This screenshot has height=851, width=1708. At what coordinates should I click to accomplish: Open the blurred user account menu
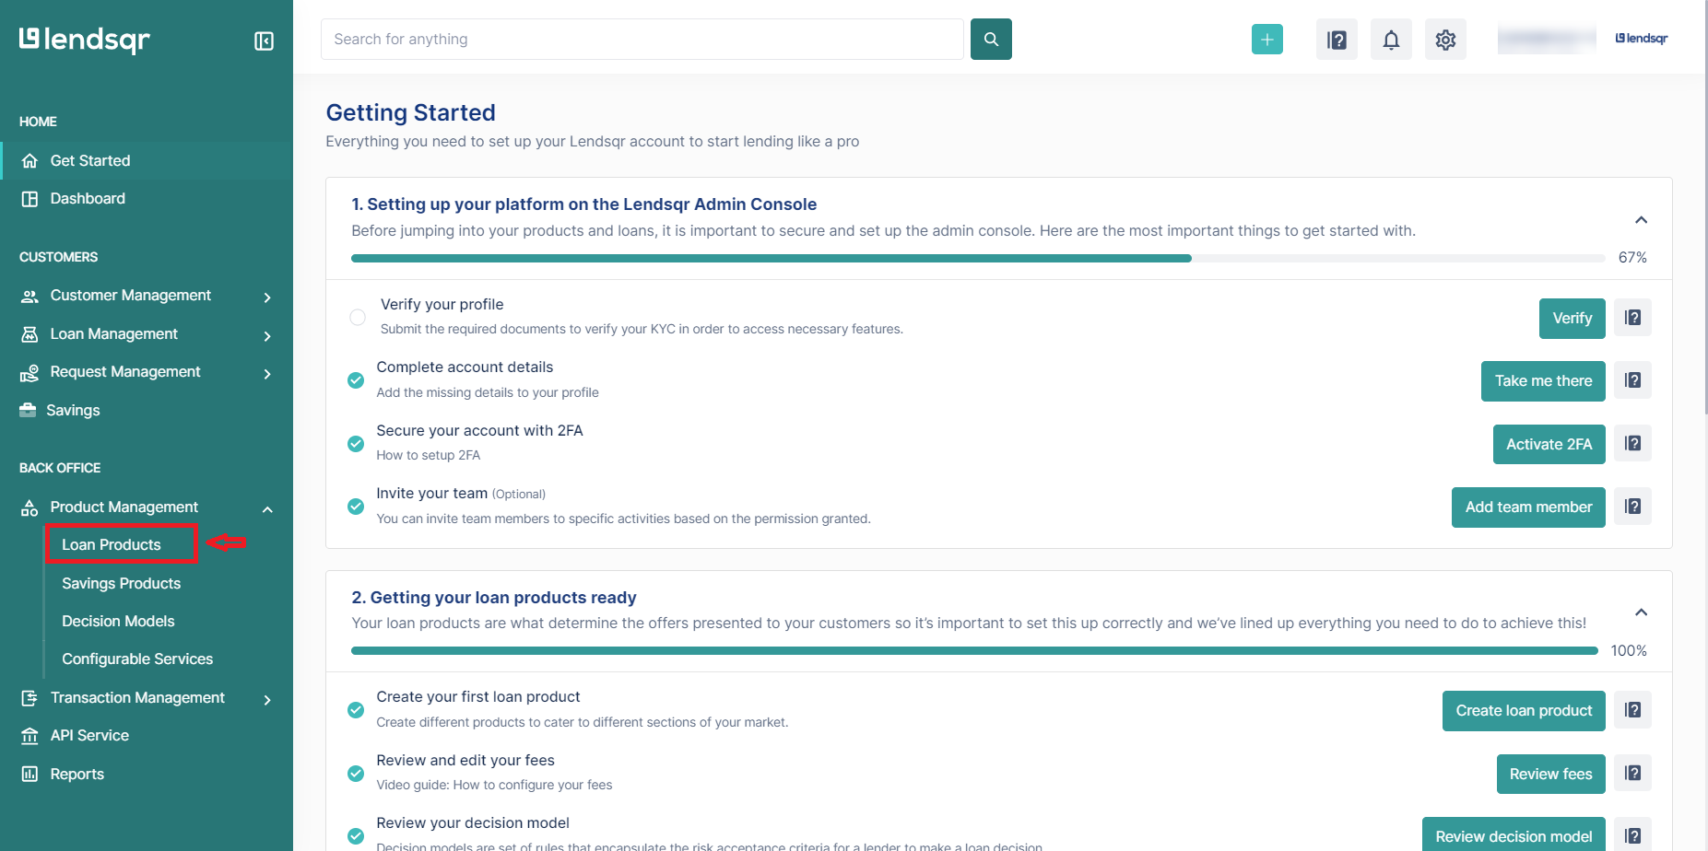point(1547,39)
